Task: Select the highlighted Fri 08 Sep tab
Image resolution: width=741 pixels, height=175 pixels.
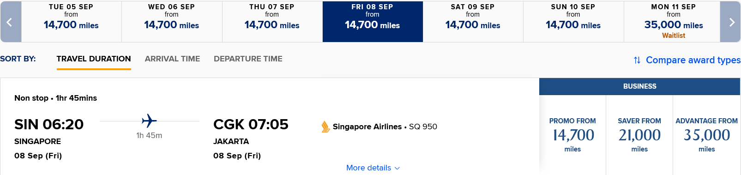Action: tap(373, 22)
